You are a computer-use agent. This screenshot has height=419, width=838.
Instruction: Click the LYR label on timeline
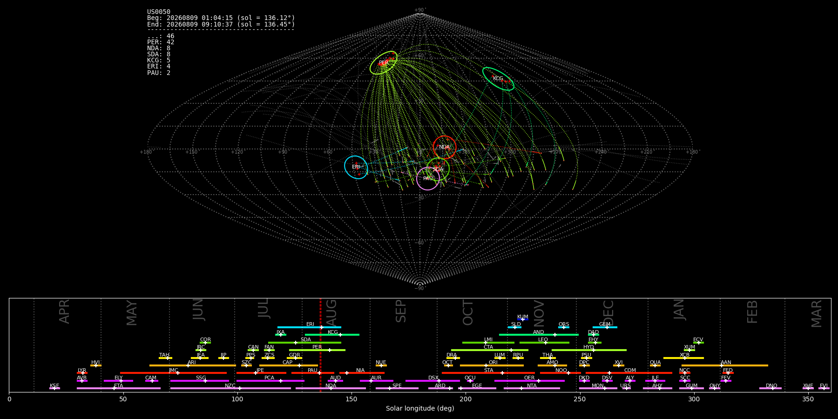[x=82, y=371]
